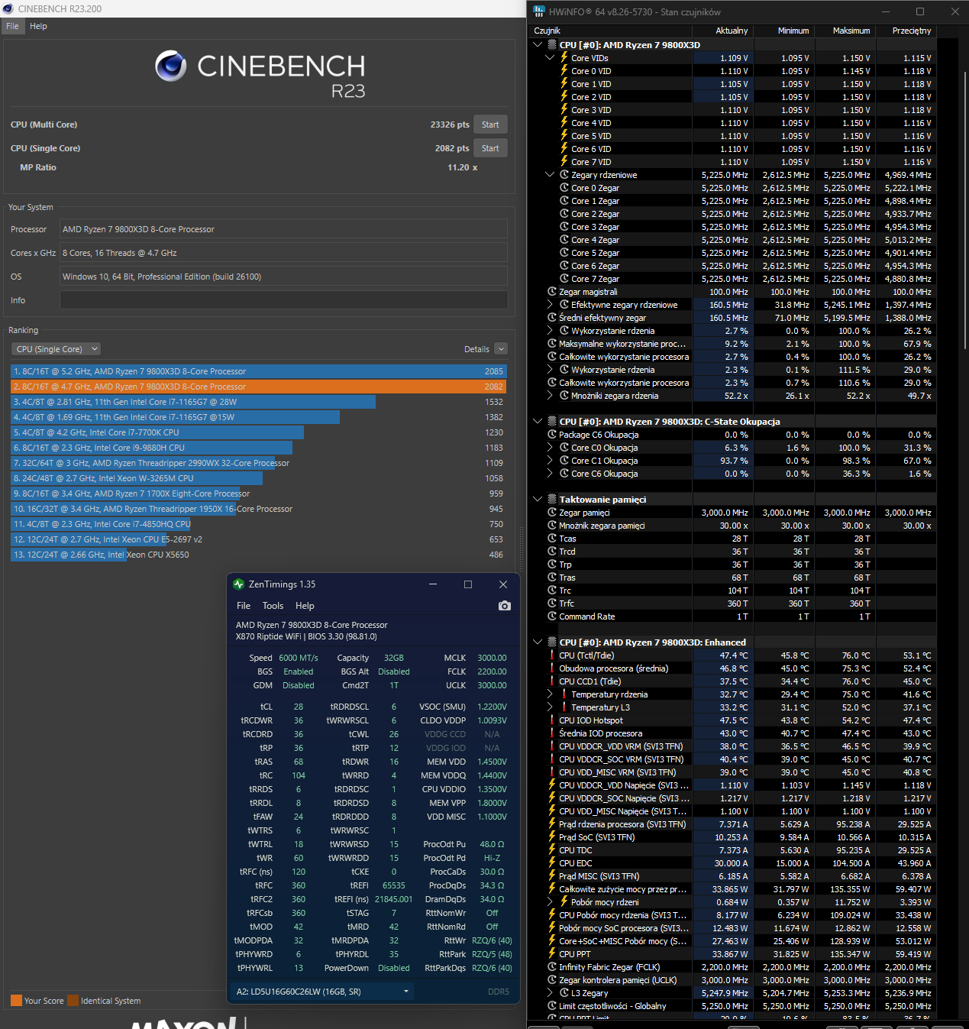Open the Tools menu in ZenTimings
This screenshot has height=1029, width=969.
(273, 606)
